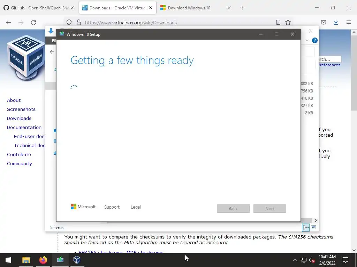This screenshot has height=267, width=357.
Task: Click the VirtualBox site search field
Action: [x=330, y=59]
